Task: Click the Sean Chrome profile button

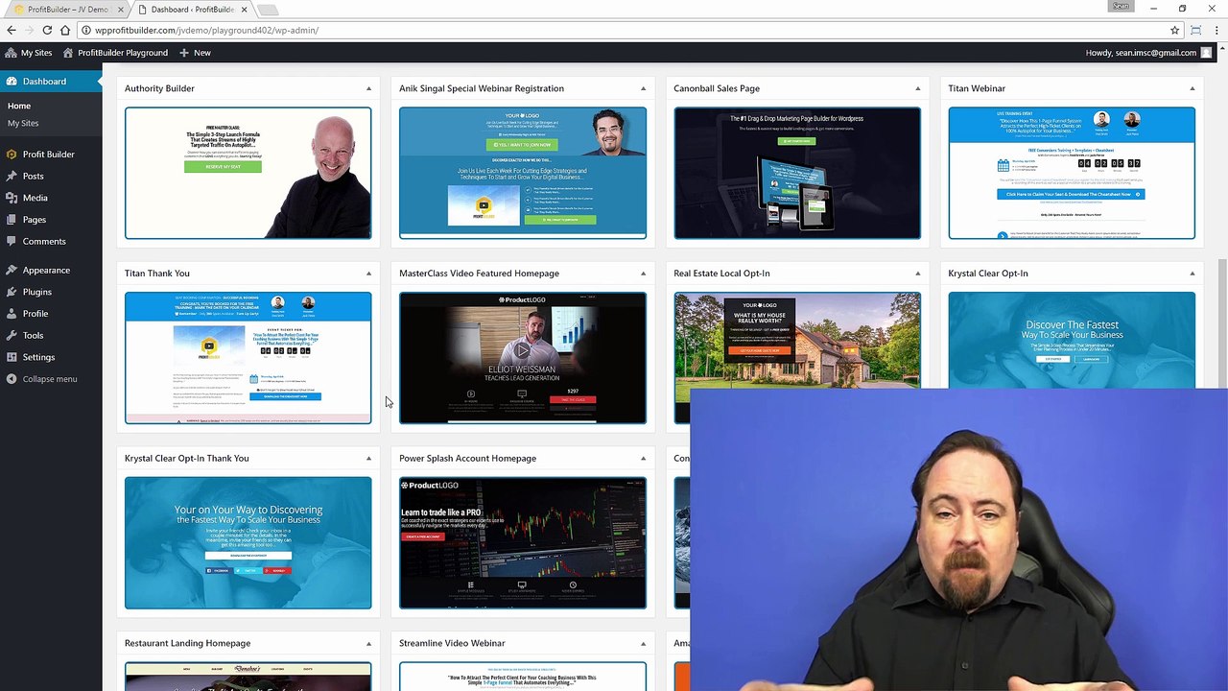Action: click(x=1121, y=6)
